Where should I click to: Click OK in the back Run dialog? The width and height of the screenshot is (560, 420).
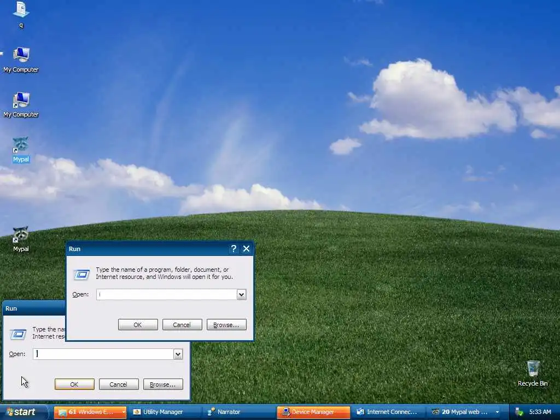74,384
